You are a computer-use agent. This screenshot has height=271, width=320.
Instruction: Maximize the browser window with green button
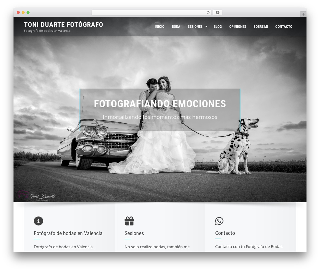pyautogui.click(x=28, y=12)
